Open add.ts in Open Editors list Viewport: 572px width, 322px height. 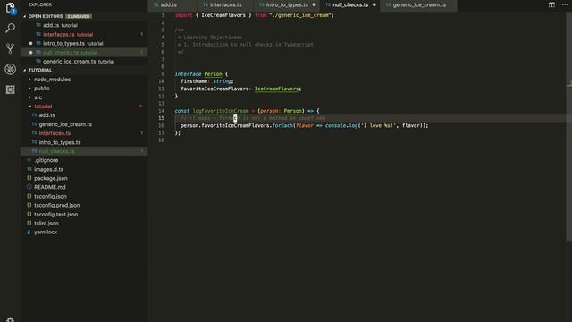(84, 25)
